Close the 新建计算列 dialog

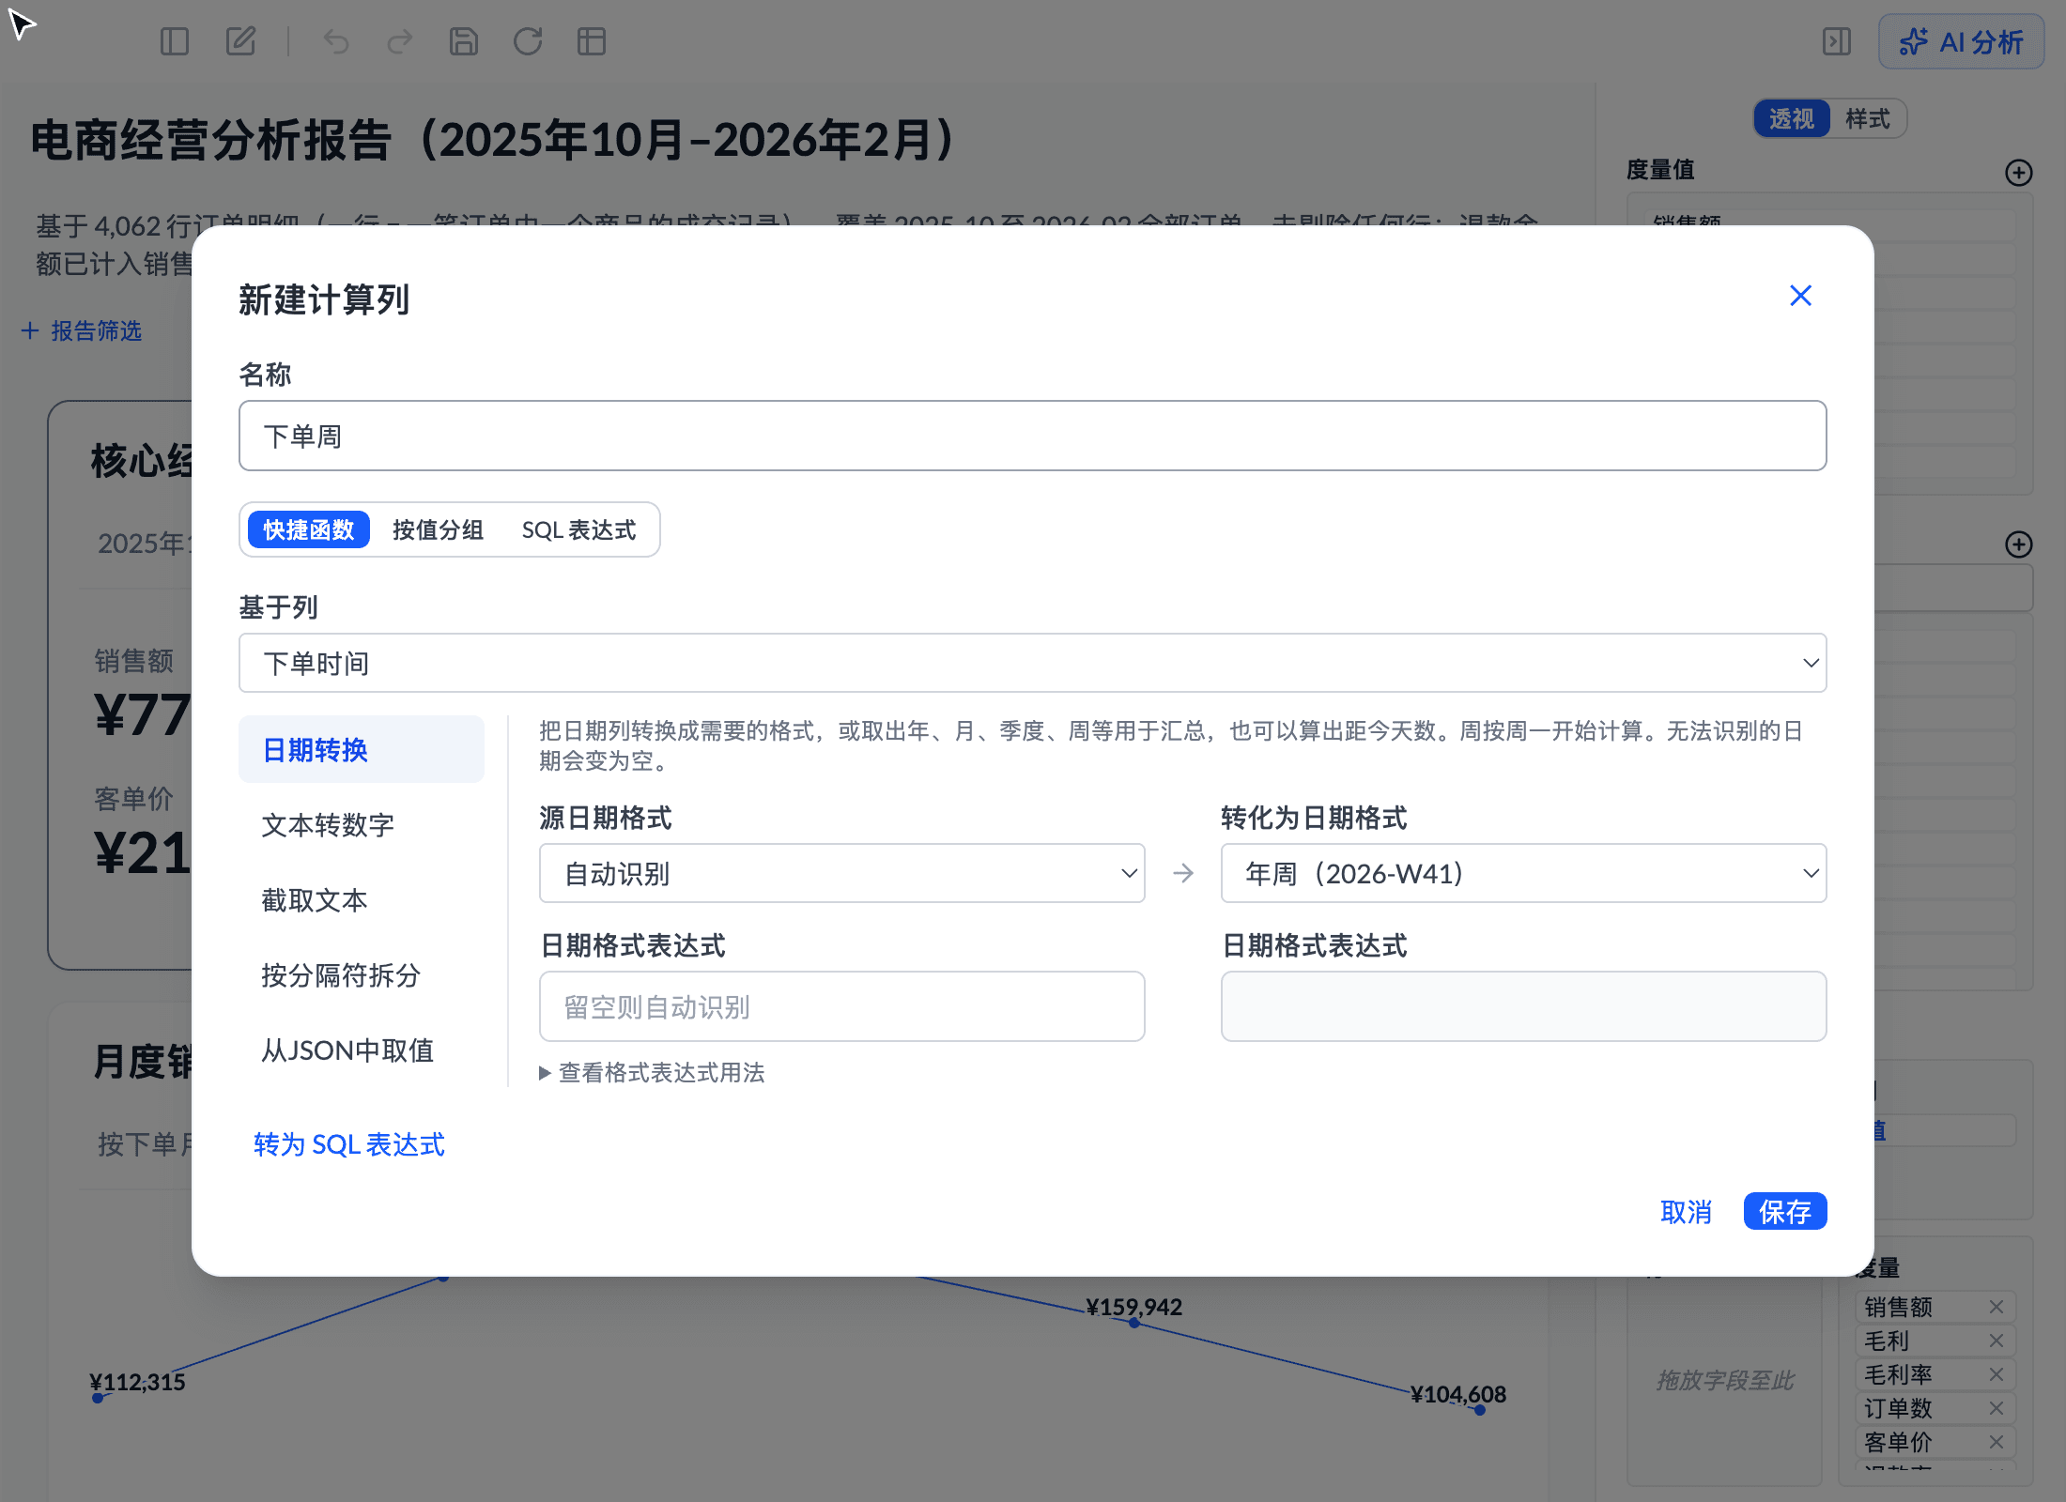pyautogui.click(x=1800, y=296)
